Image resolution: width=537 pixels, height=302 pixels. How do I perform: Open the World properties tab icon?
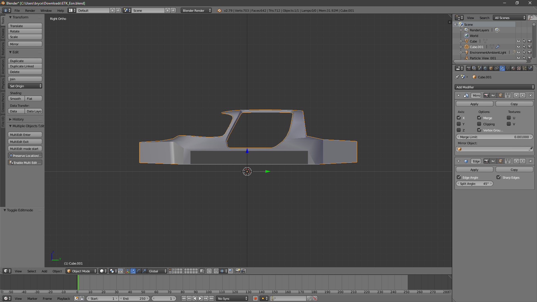485,68
